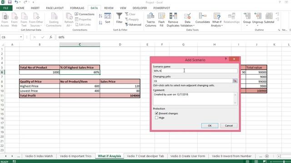Select cell with Total Profit 104000
291x163 pixels.
pos(120,96)
